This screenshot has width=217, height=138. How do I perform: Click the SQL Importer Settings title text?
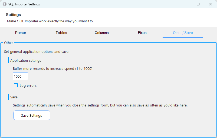coord(24,4)
